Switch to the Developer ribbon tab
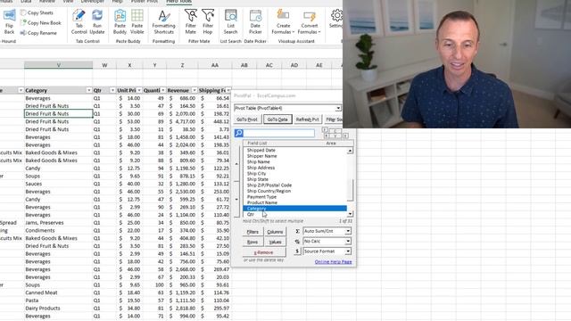This screenshot has width=571, height=321. [x=93, y=2]
